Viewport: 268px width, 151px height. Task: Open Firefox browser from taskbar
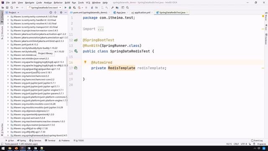(16, 148)
